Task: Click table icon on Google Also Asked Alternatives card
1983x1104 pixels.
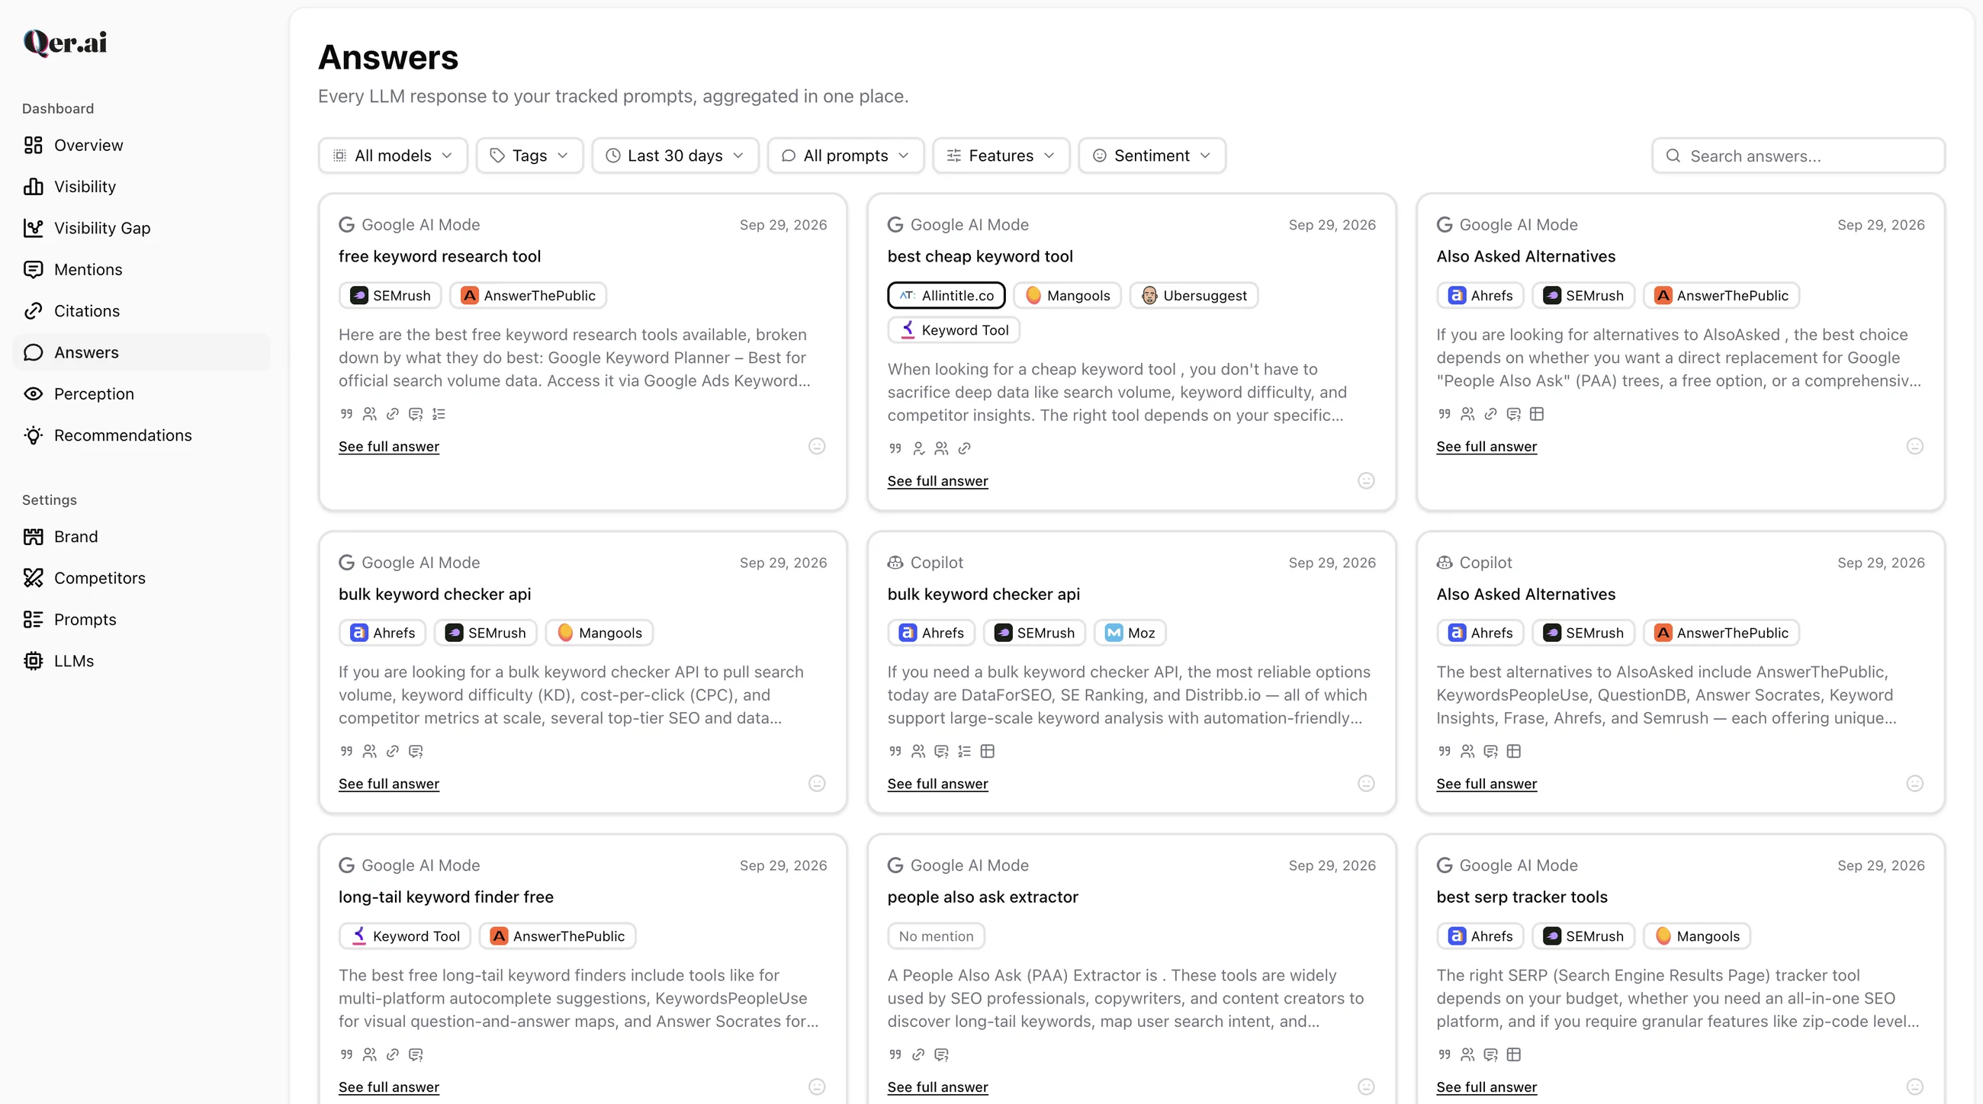Action: pyautogui.click(x=1537, y=415)
